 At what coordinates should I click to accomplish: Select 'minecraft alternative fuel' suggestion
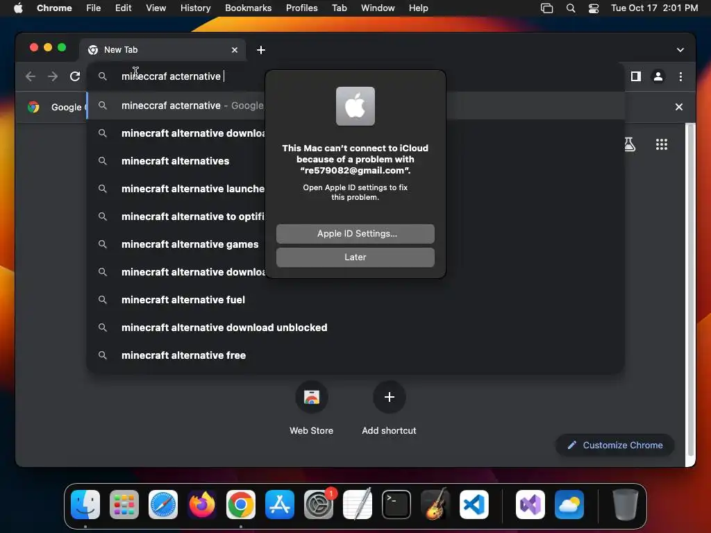(x=355, y=300)
